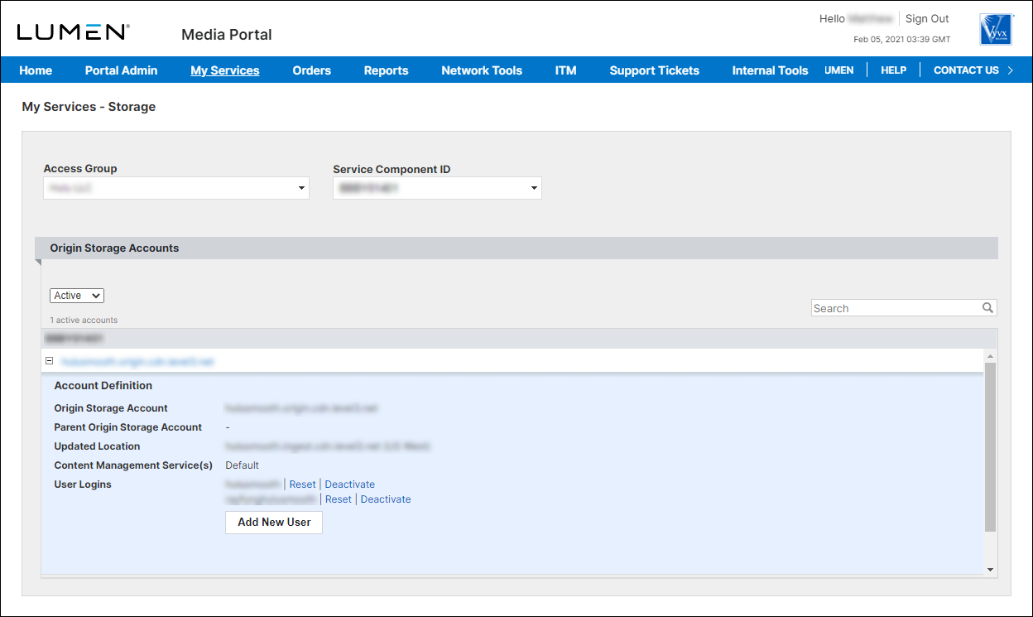Click the 'Default' value text
This screenshot has width=1033, height=617.
click(243, 465)
